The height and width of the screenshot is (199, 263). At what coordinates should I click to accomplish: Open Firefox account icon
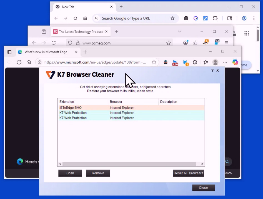click(186, 43)
